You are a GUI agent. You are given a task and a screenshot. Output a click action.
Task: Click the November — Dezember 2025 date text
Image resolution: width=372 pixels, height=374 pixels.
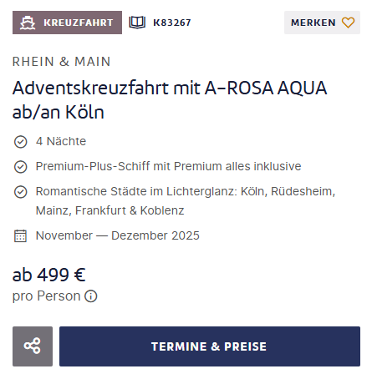coord(118,235)
